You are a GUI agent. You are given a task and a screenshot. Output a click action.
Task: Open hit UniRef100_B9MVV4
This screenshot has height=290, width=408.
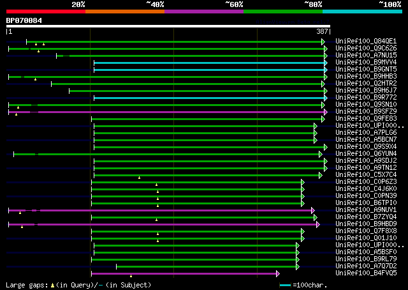pos(366,63)
